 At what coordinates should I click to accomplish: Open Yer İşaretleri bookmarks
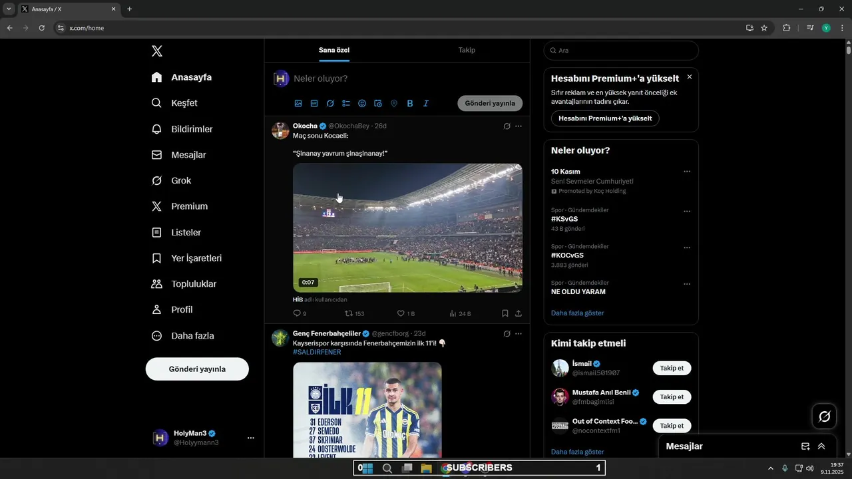pyautogui.click(x=186, y=258)
